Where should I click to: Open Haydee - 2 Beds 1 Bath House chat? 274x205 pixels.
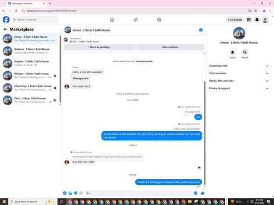(30, 63)
